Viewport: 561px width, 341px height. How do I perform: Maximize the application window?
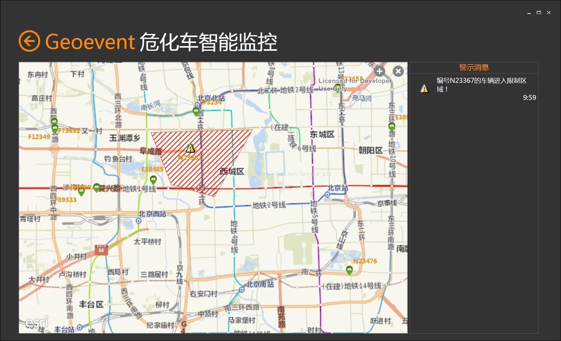539,12
